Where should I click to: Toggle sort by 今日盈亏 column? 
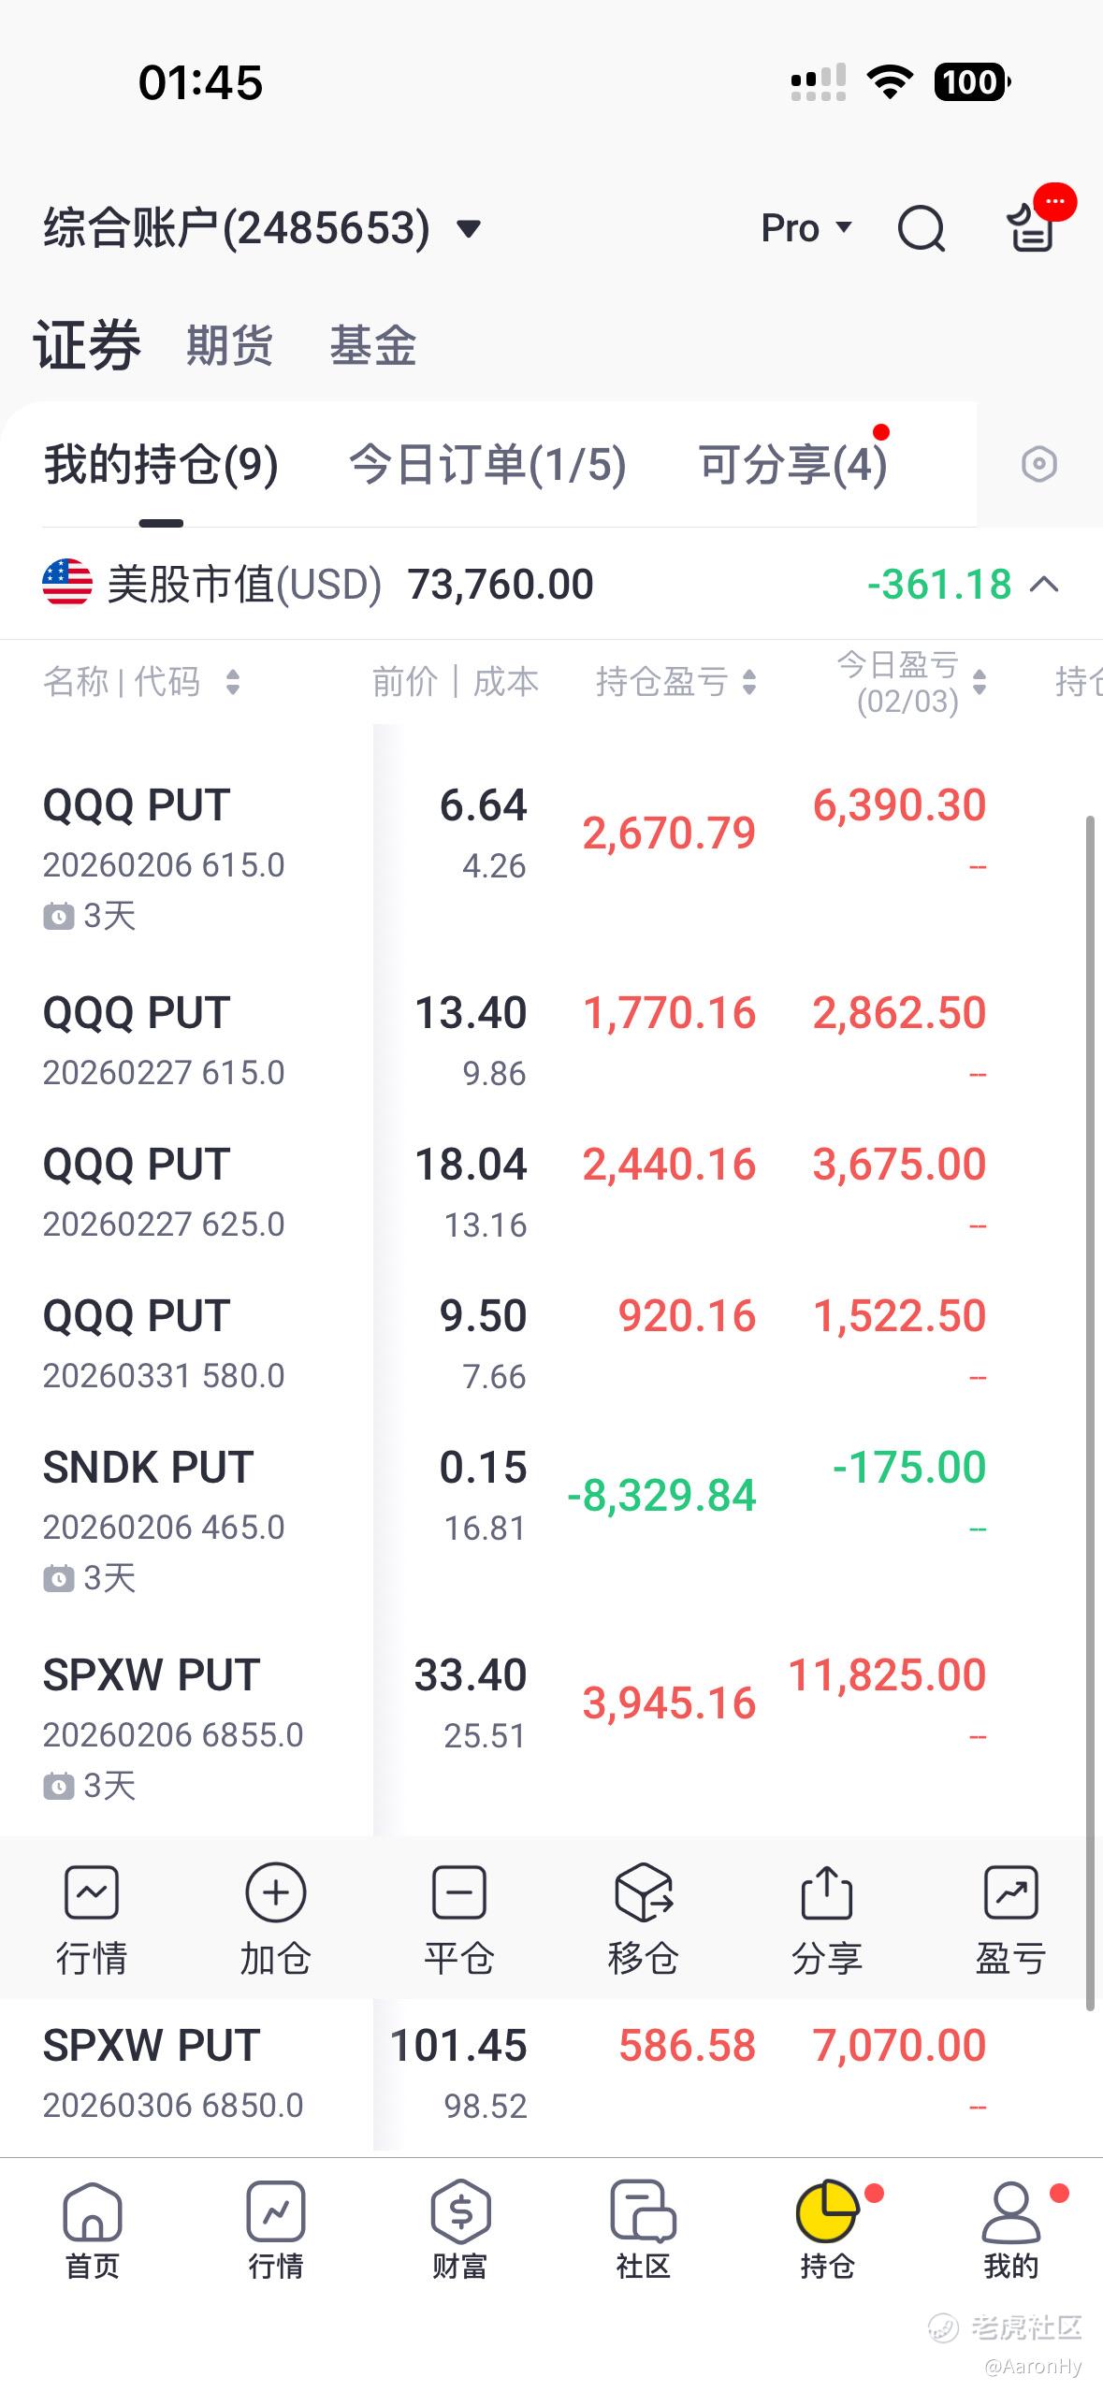[x=911, y=683]
